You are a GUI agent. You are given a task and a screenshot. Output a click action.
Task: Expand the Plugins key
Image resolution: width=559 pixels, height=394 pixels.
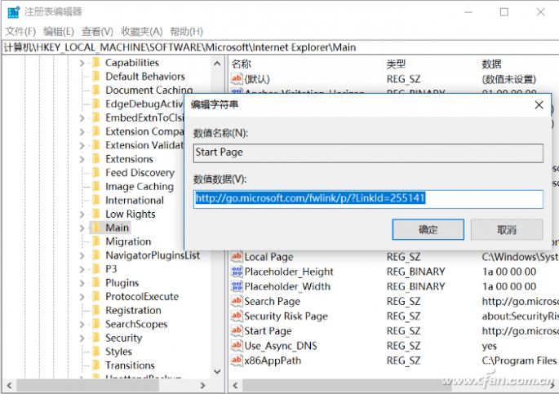82,283
